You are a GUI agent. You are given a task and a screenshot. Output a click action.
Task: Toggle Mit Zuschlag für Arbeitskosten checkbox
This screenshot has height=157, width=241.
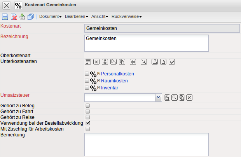tap(88, 129)
